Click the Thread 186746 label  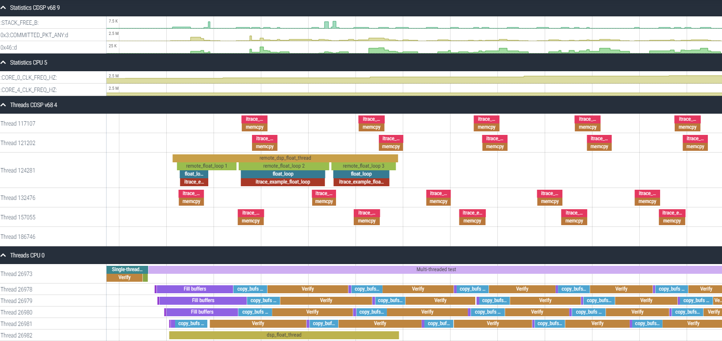click(18, 237)
